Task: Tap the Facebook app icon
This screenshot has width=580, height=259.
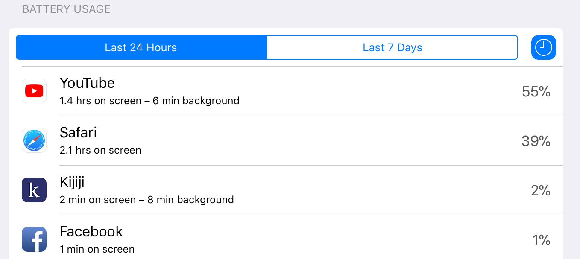Action: 34,239
